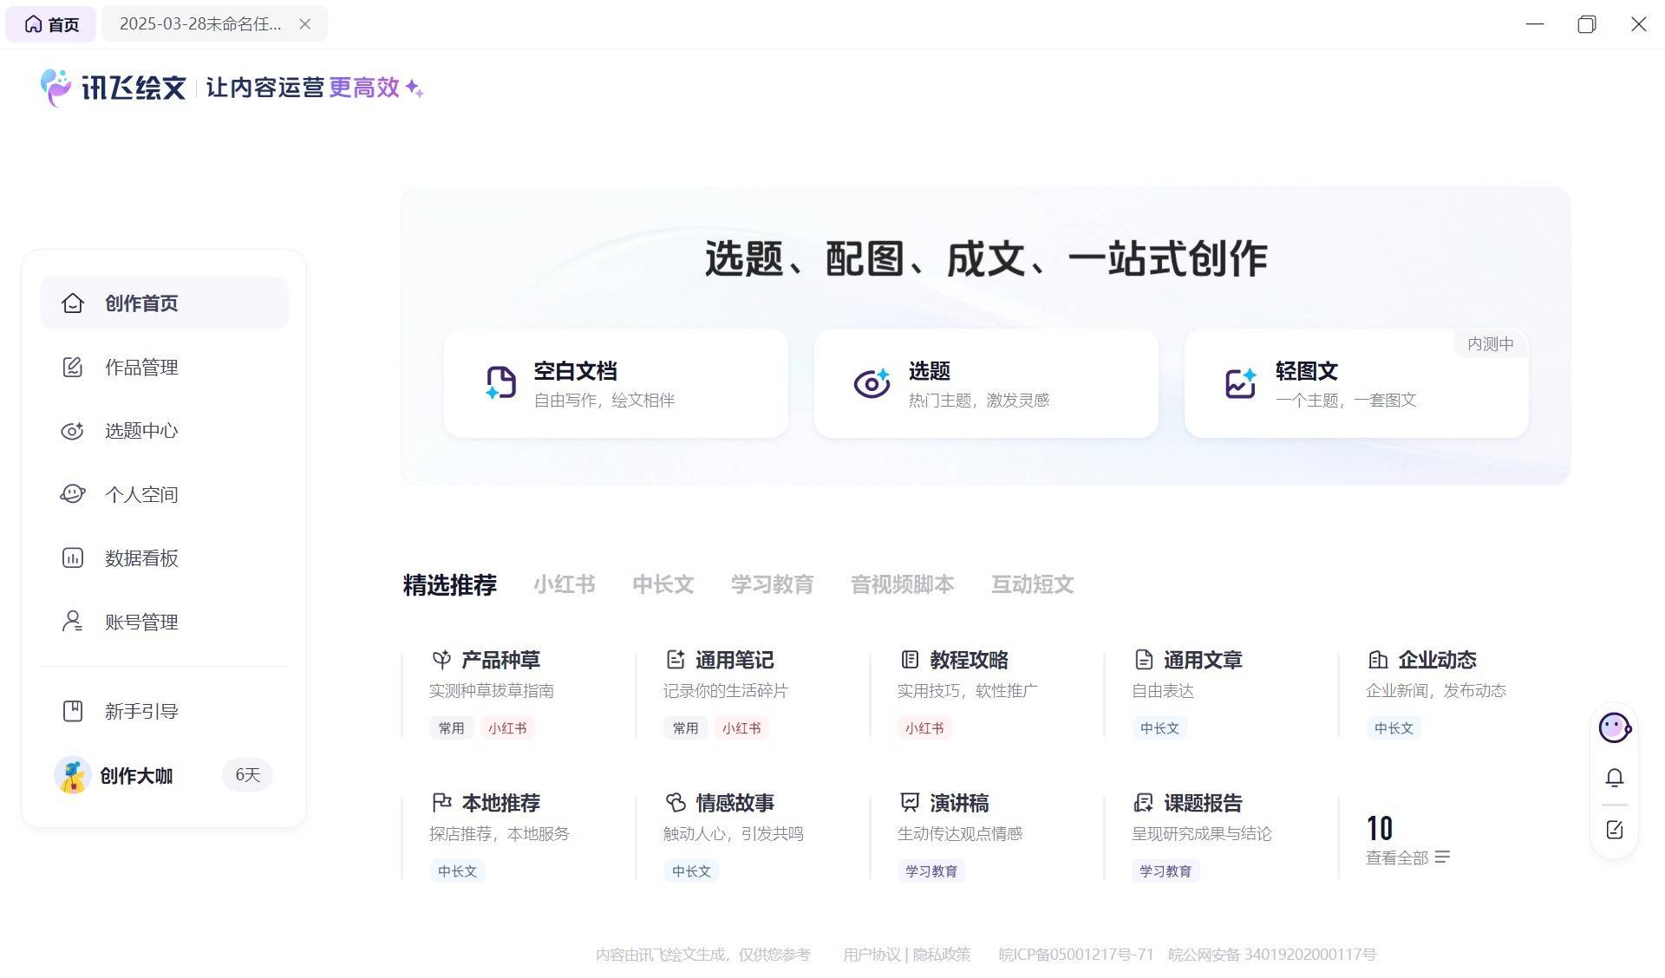The image size is (1665, 978).
Task: Open 个人空间 in sidebar
Action: pos(164,494)
